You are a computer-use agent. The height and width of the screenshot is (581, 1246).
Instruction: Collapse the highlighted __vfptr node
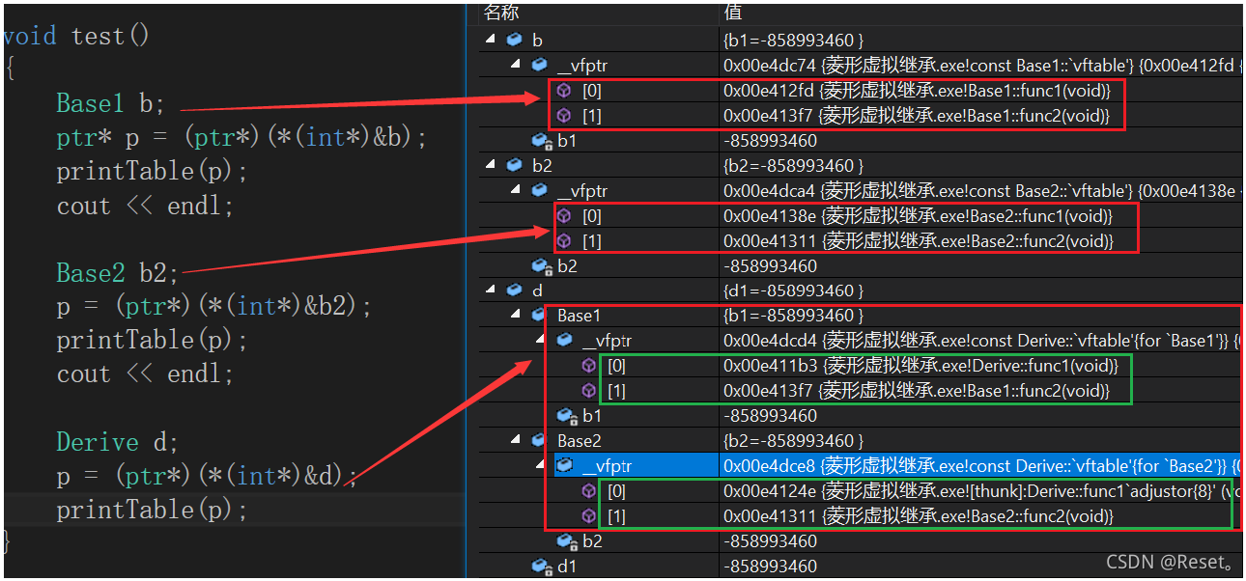[541, 465]
